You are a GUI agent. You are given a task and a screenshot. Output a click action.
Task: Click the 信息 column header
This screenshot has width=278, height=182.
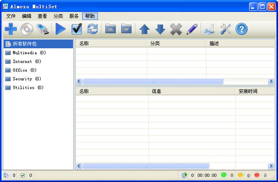tap(192, 91)
